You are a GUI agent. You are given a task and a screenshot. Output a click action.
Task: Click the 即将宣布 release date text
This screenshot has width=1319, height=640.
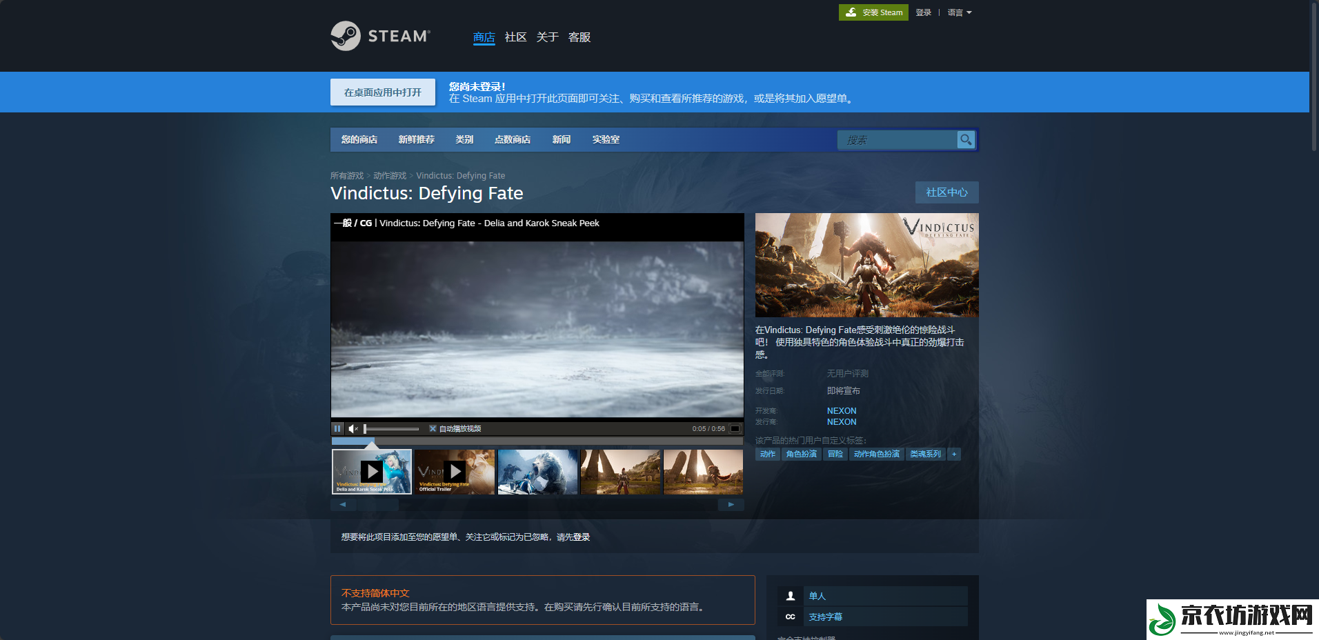coord(844,391)
